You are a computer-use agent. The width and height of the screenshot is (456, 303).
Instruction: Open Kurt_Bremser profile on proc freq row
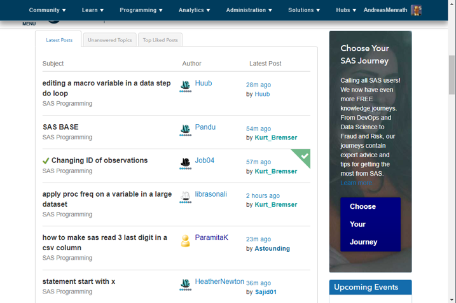click(x=275, y=204)
